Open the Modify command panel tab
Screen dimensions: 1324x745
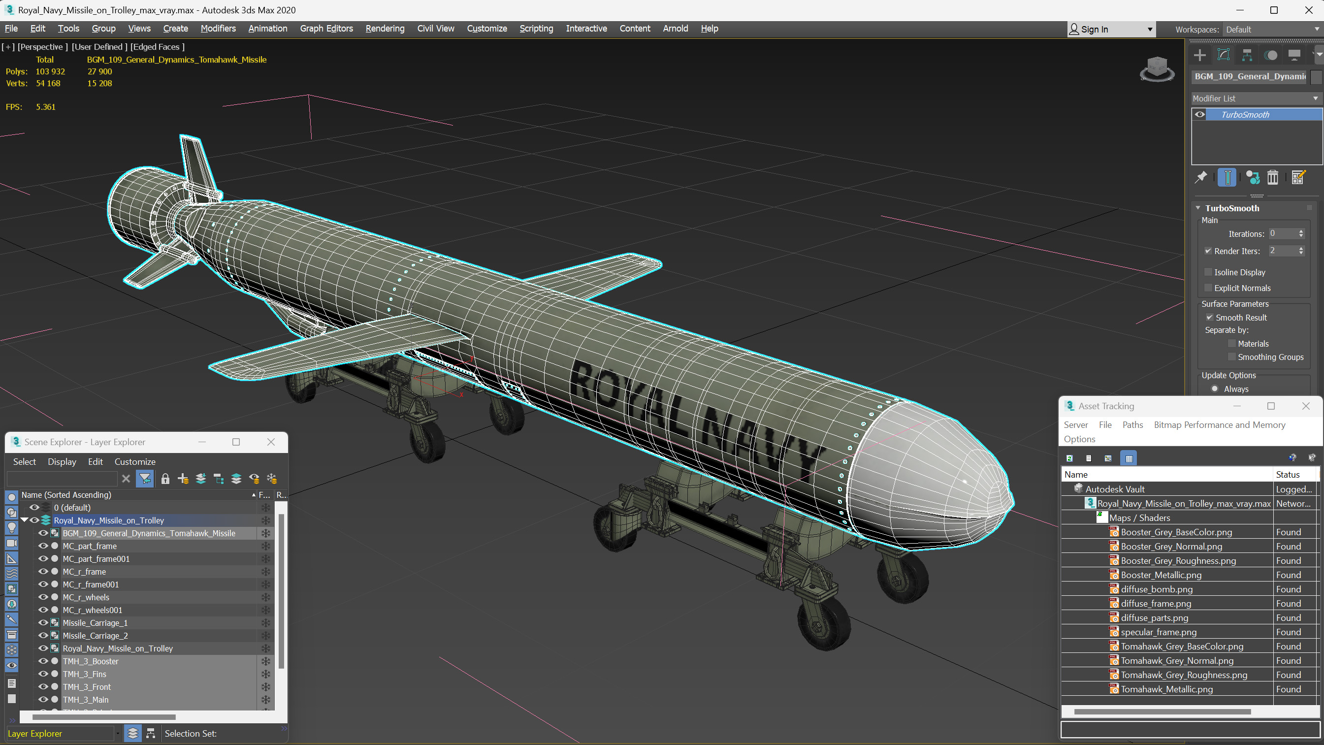click(1223, 55)
